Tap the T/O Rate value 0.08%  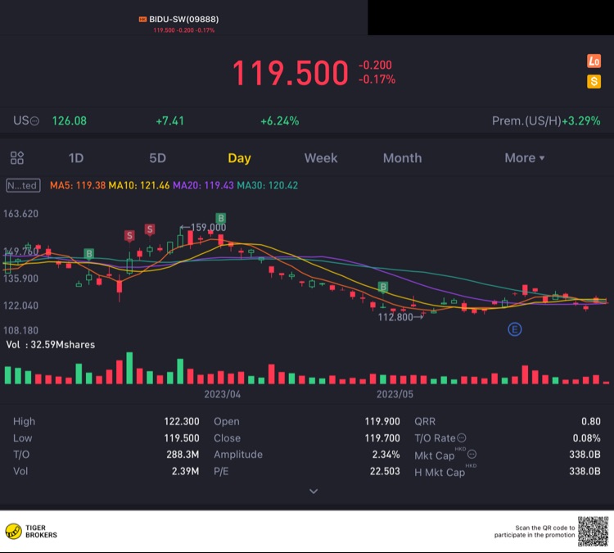[x=586, y=437]
